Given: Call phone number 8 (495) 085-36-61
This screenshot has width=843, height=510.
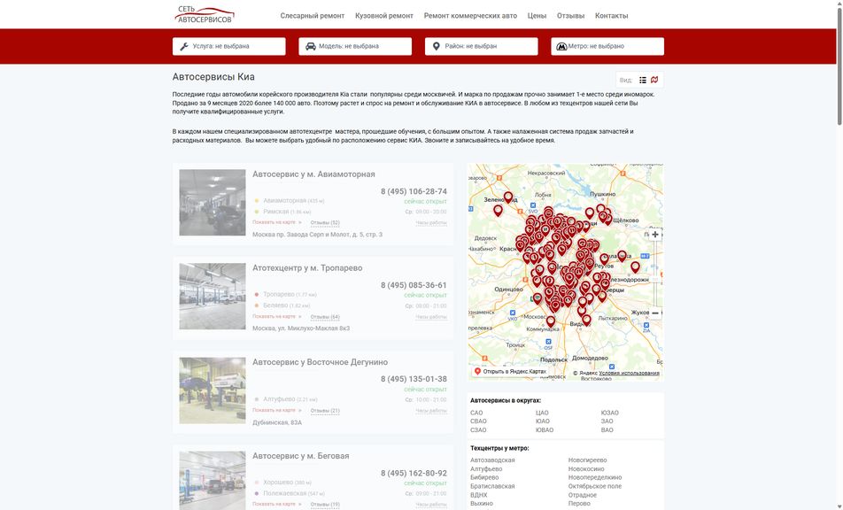Looking at the screenshot, I should tap(414, 285).
